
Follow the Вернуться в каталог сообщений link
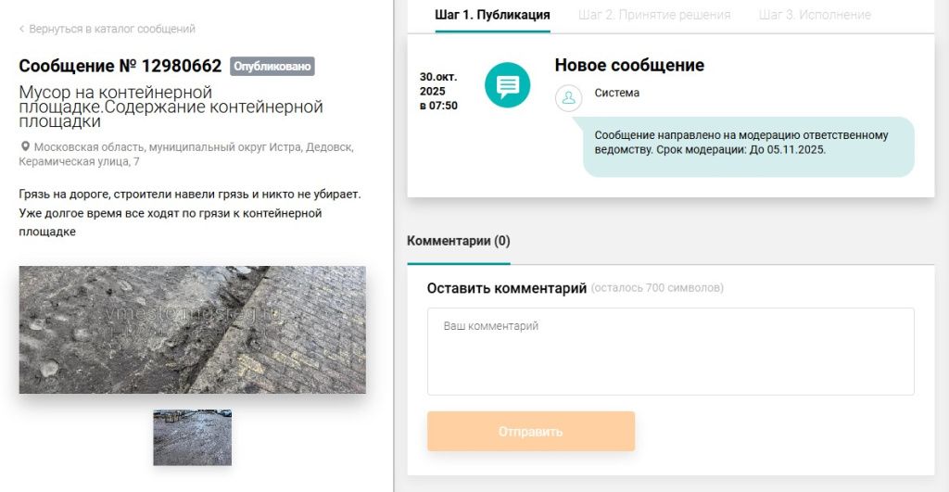(x=111, y=30)
